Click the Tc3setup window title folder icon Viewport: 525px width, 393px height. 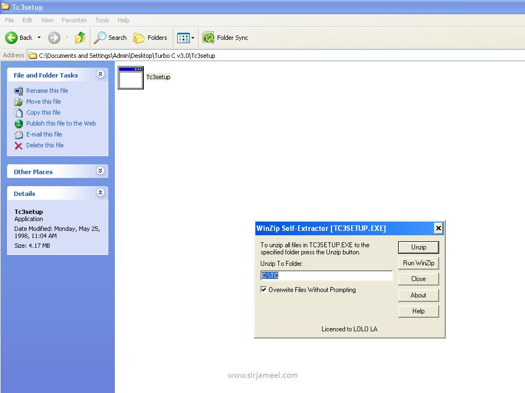point(5,7)
